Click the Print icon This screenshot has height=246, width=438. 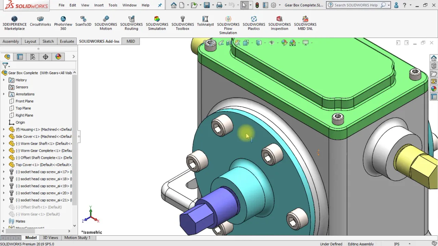(219, 5)
